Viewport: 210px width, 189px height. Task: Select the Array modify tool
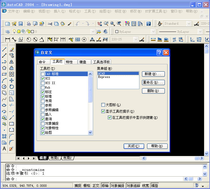pyautogui.click(x=12, y=74)
